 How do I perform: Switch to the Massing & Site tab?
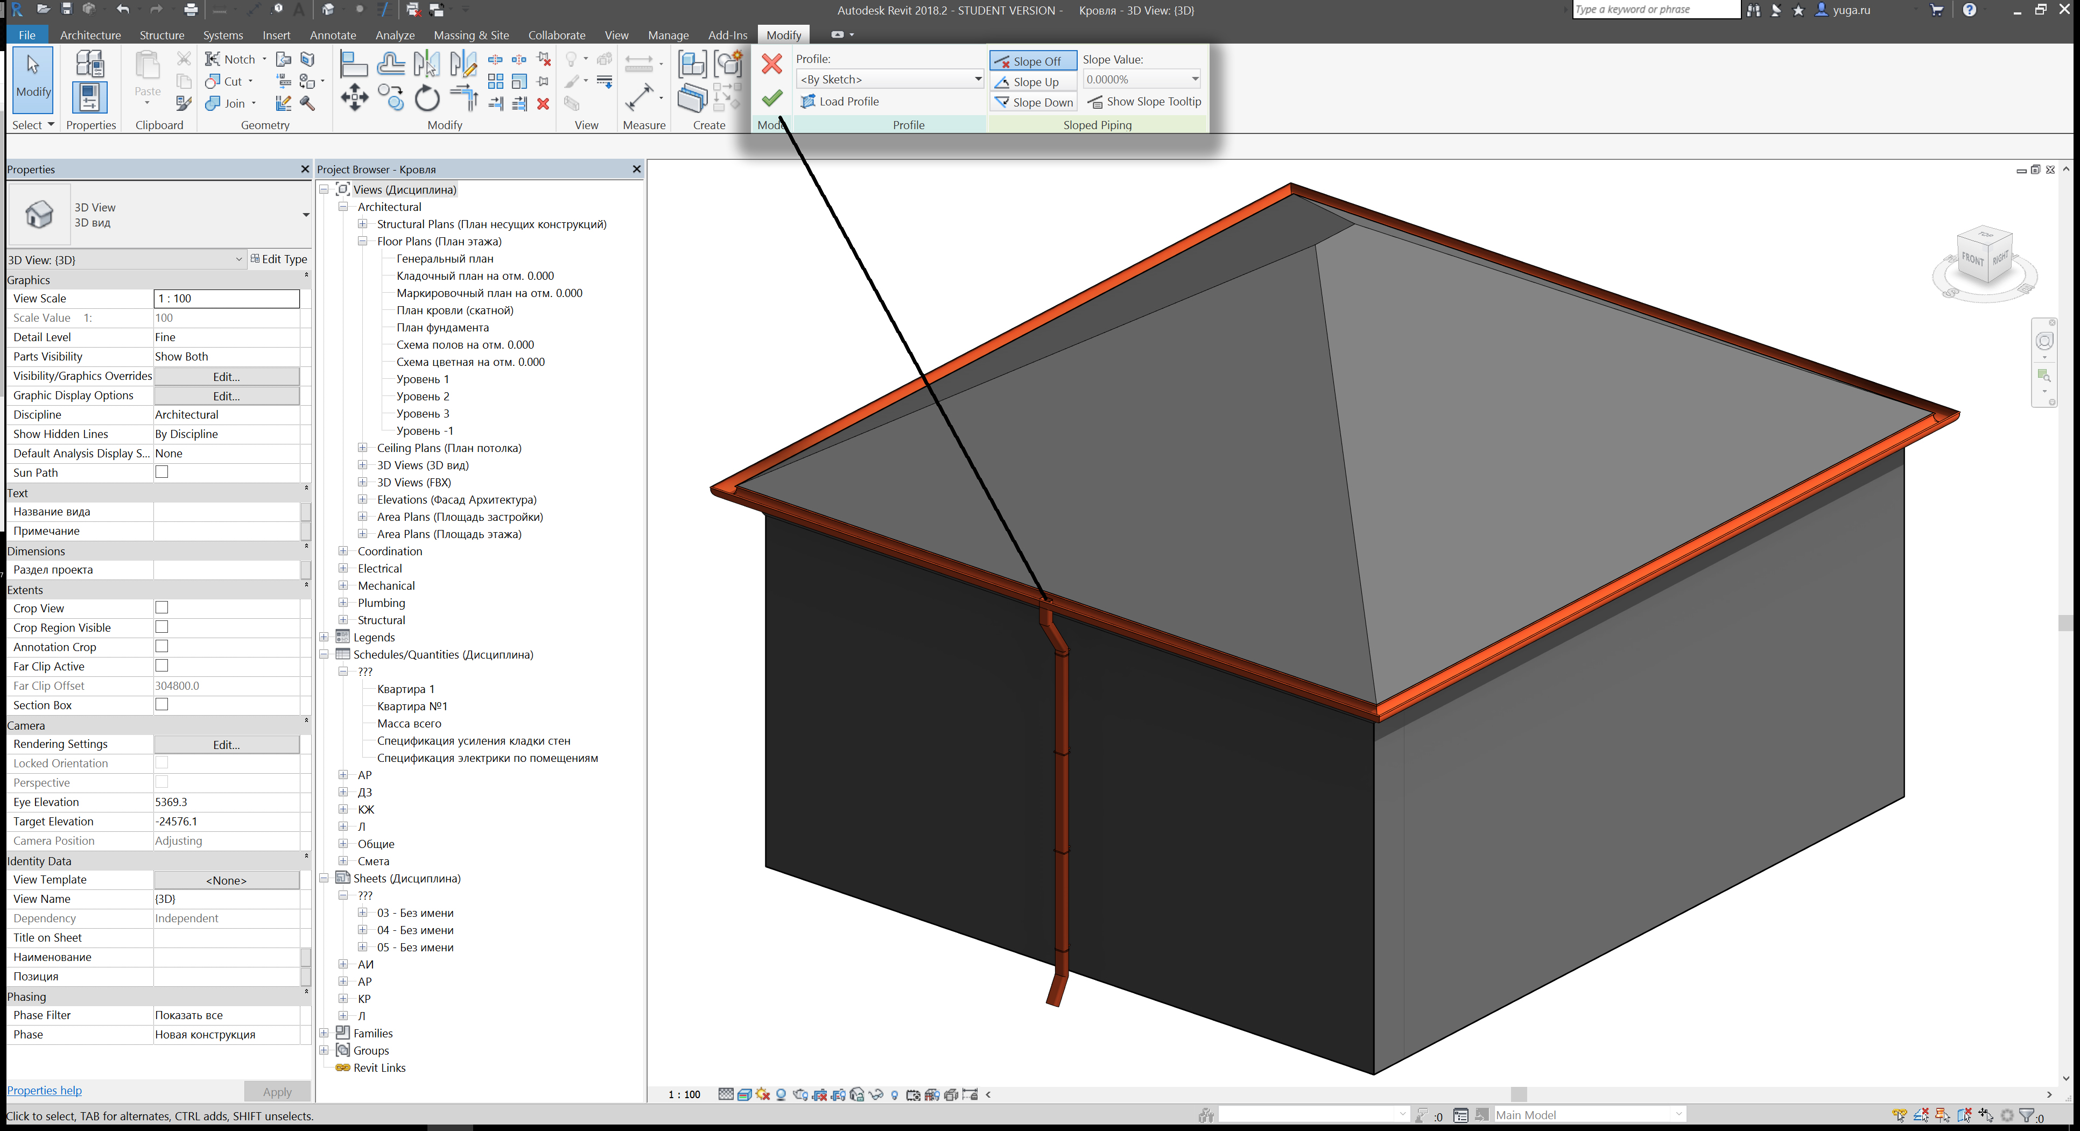point(470,35)
